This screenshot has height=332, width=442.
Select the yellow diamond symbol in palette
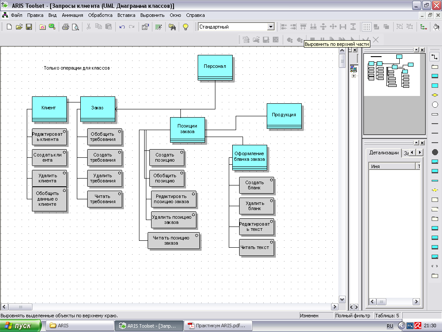coord(435,95)
